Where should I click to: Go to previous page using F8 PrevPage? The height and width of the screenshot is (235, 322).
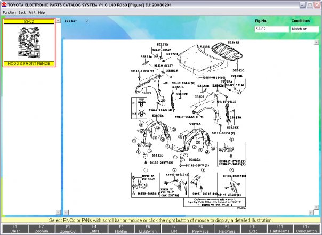pos(201,229)
